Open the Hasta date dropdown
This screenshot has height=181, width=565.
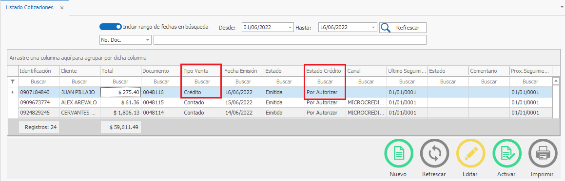pyautogui.click(x=373, y=27)
